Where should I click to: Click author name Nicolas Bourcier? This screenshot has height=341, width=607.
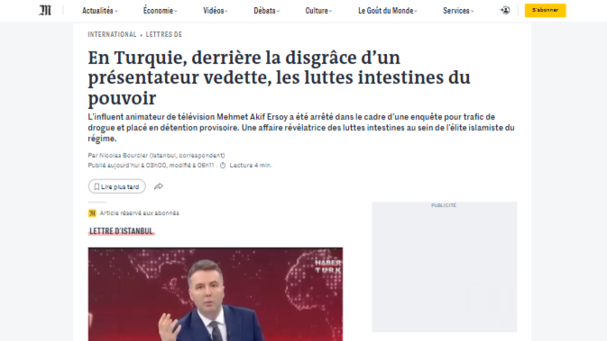pyautogui.click(x=123, y=155)
